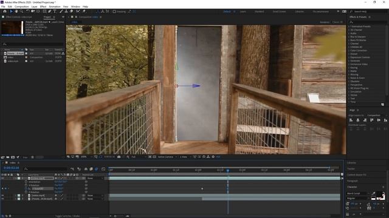Select the Roto Brush tool
Screen dimensions: 389x218
tap(78, 12)
